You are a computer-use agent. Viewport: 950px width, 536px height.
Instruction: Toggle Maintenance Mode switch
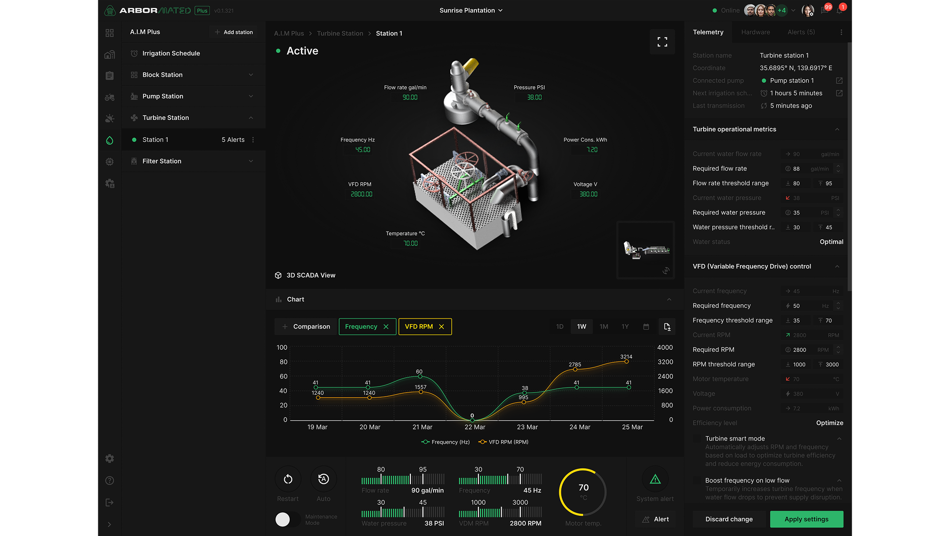pyautogui.click(x=288, y=519)
